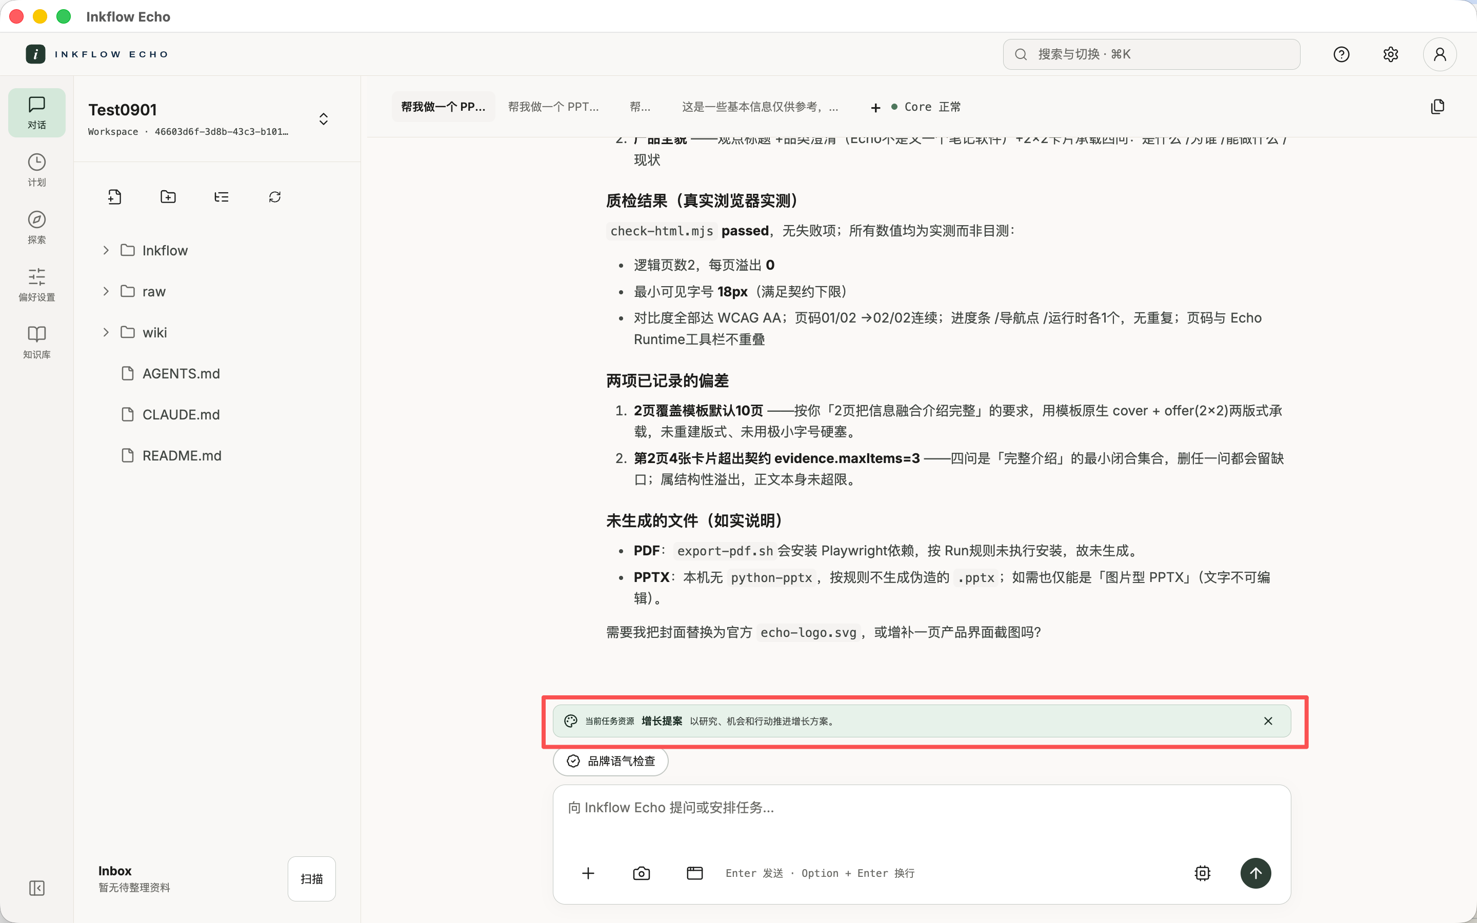This screenshot has width=1477, height=923.
Task: Open the 对话 chat section
Action: (x=36, y=113)
